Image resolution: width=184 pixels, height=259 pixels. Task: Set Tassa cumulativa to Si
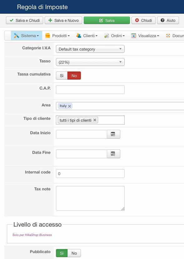click(62, 76)
